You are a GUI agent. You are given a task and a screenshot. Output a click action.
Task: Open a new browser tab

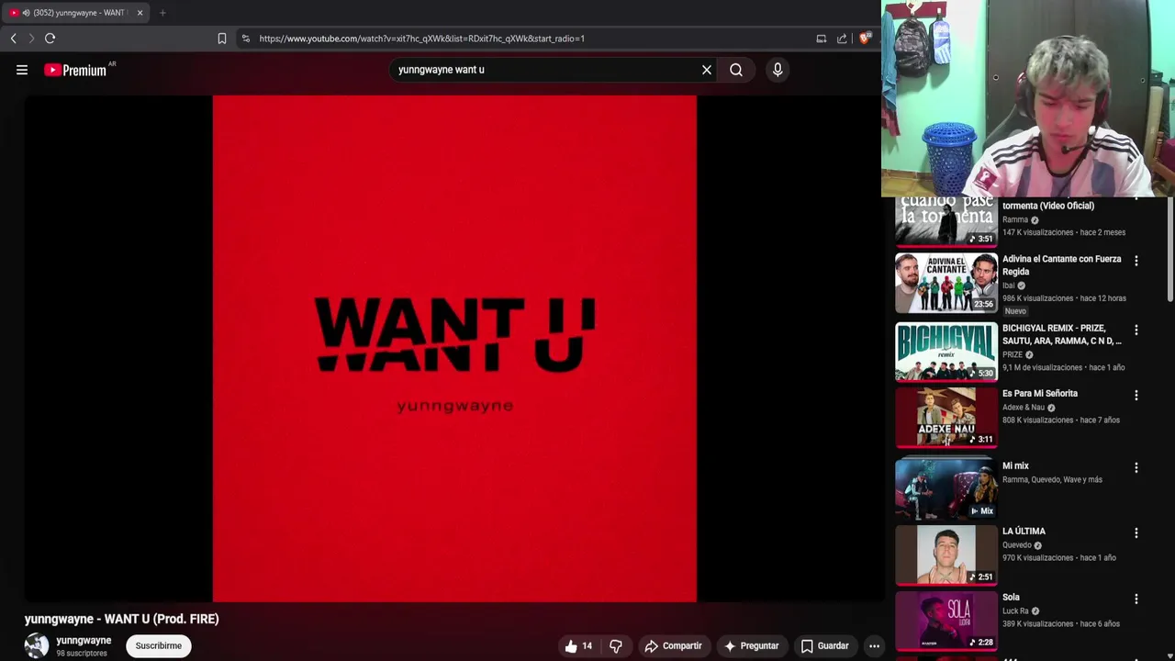tap(162, 13)
